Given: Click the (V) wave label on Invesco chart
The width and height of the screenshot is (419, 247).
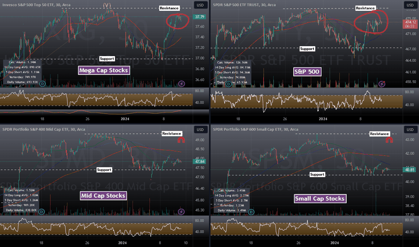Looking at the screenshot, I should pos(107,5).
